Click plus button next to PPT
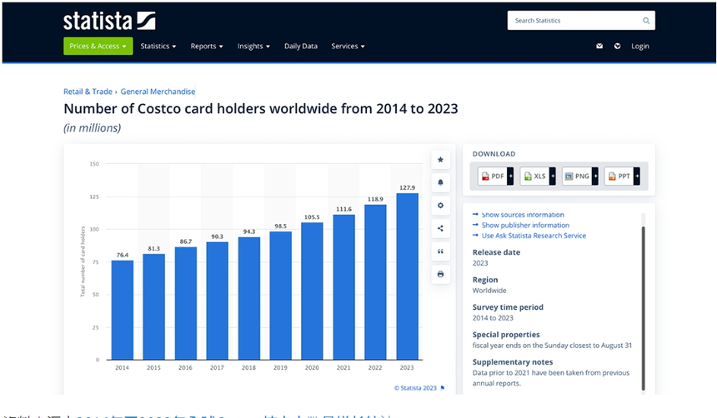Screen dimensions: 717x418 637,176
